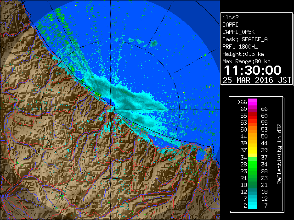Select the "CAPPI" product type line
Viewport: 294px width, 220px height.
pyautogui.click(x=230, y=25)
